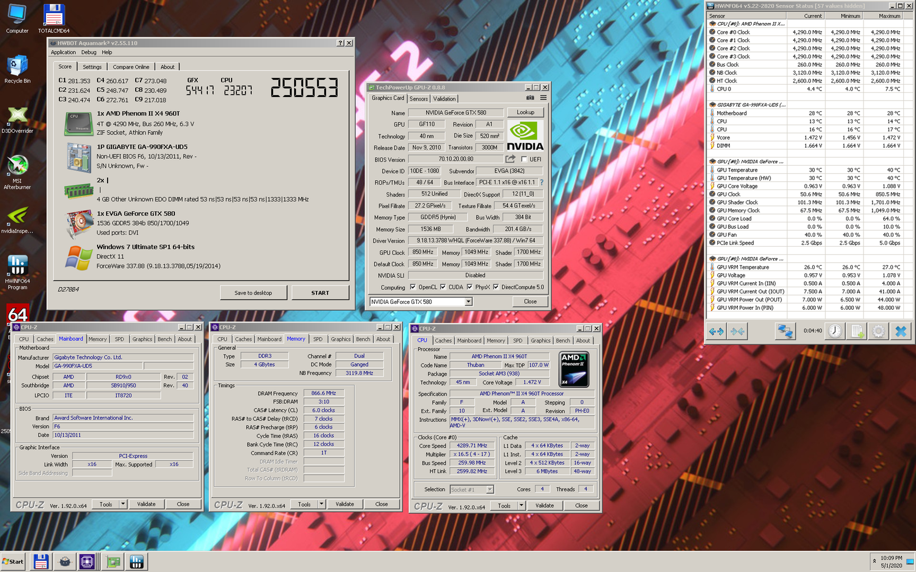Open Recycle Bin desktop icon

(17, 69)
